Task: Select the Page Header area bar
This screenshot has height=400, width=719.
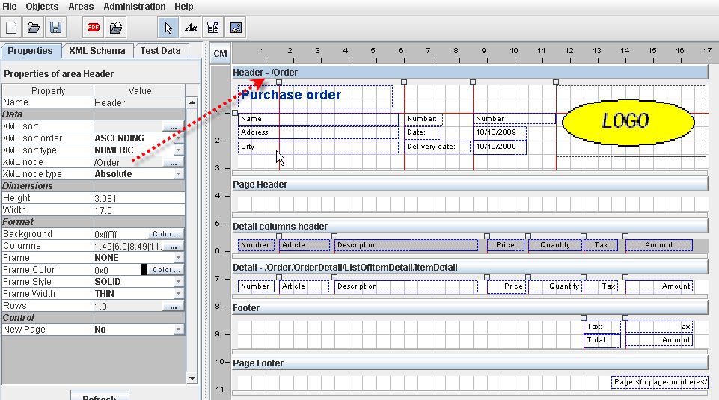Action: pyautogui.click(x=470, y=185)
